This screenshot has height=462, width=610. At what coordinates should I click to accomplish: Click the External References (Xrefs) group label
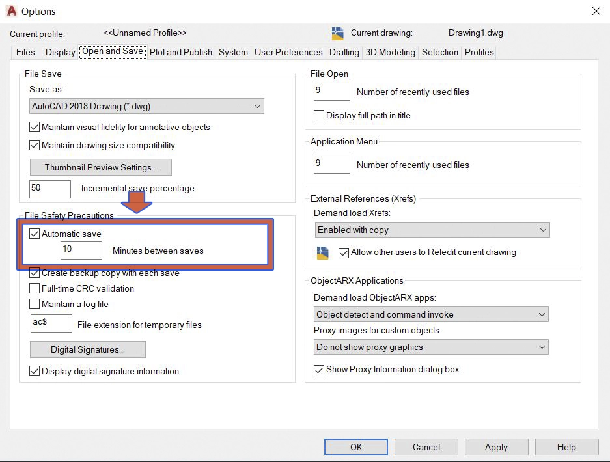point(363,198)
